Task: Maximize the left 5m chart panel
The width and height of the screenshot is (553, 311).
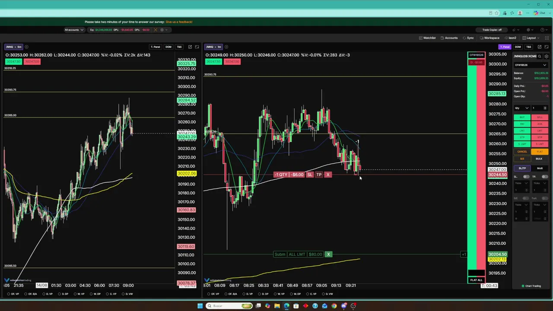Action: (x=197, y=47)
